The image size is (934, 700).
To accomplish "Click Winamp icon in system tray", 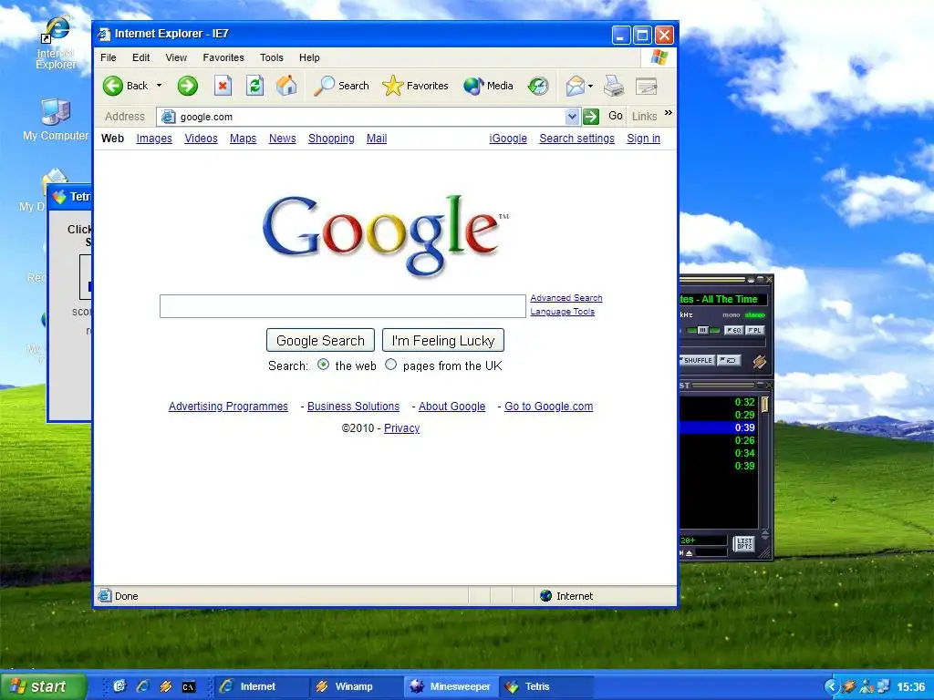I will point(849,686).
